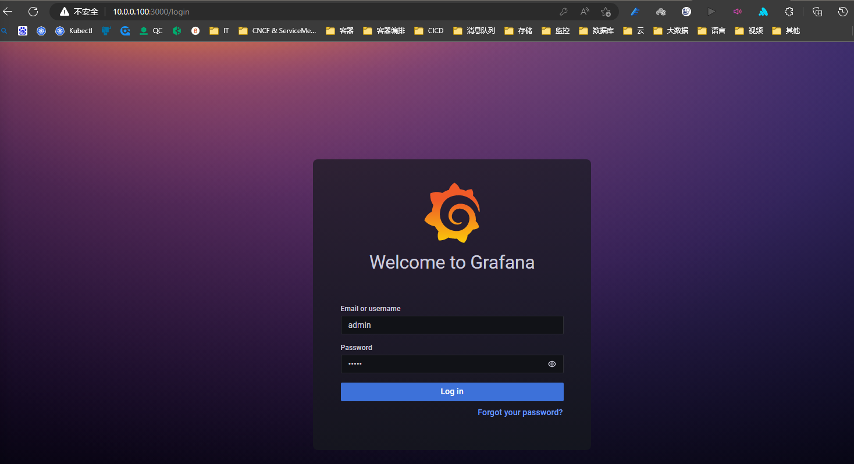Add this page to favorites
The image size is (854, 464).
click(x=606, y=12)
